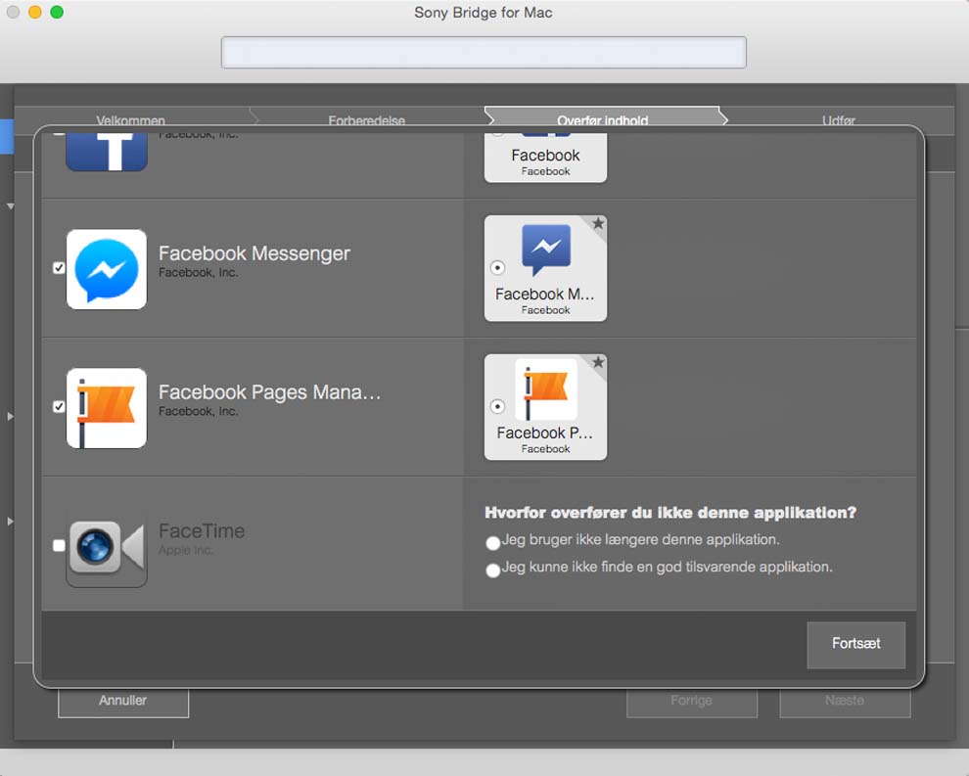Click the top search input field

[x=484, y=53]
